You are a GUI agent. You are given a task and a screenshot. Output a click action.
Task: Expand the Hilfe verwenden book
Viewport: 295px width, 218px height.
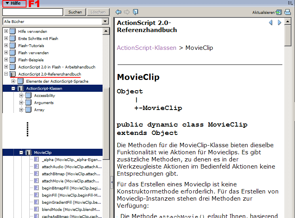pos(6,31)
